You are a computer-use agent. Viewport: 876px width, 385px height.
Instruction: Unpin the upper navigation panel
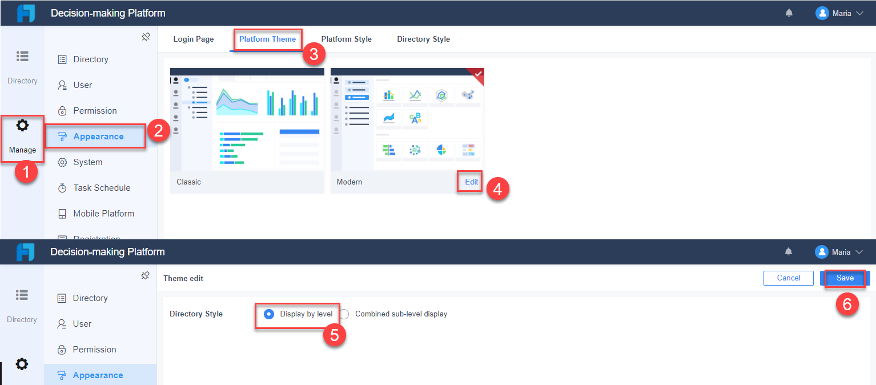click(146, 37)
